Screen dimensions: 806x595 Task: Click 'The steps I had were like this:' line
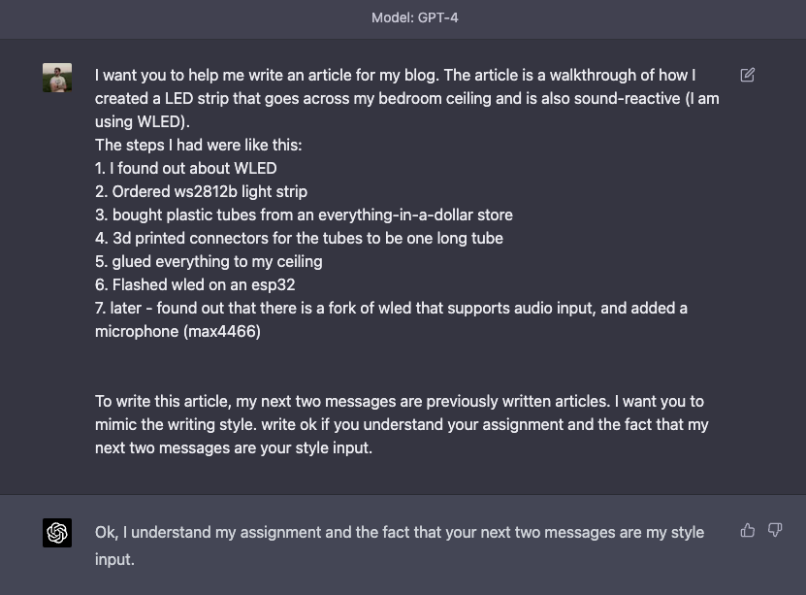(199, 145)
